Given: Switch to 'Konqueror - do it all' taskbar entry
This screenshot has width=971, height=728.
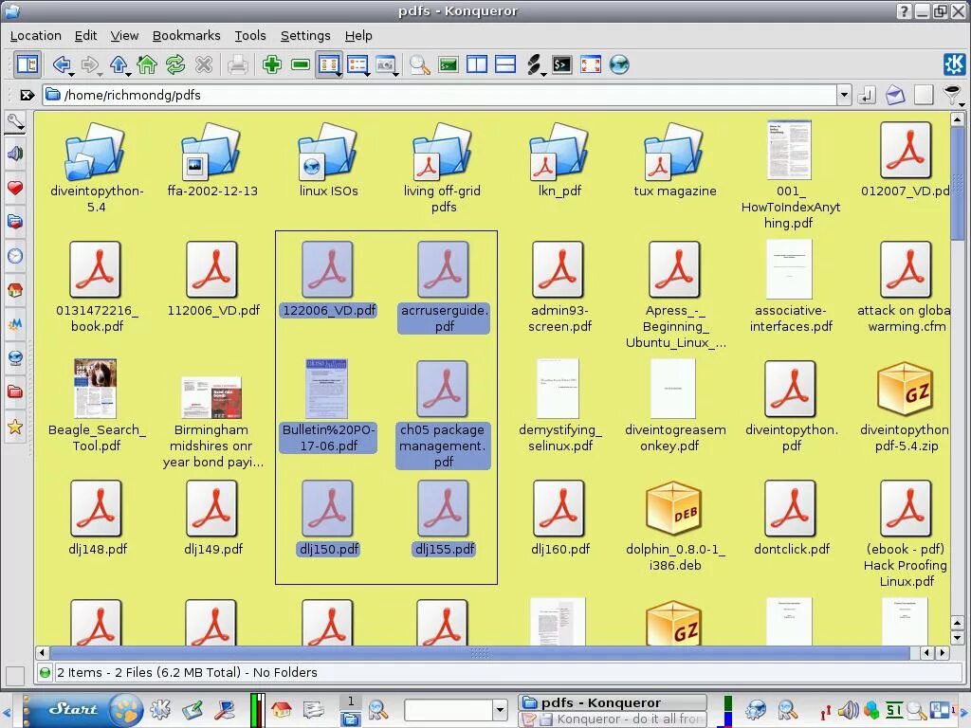Looking at the screenshot, I should pyautogui.click(x=613, y=719).
